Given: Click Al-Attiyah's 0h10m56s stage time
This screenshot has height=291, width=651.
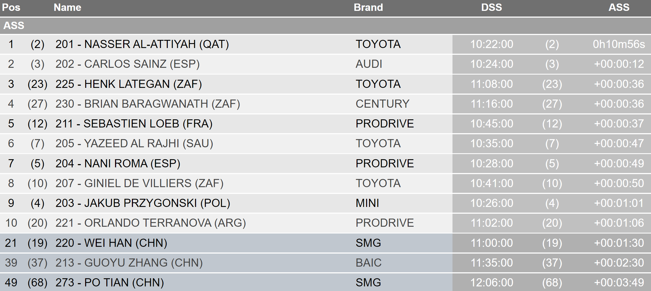Looking at the screenshot, I should click(619, 44).
